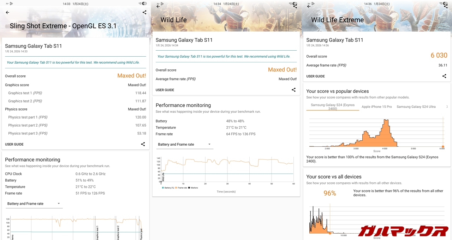Share results beside Sling Shot Extreme USER GUIDE
The height and width of the screenshot is (240, 452).
pos(143,144)
